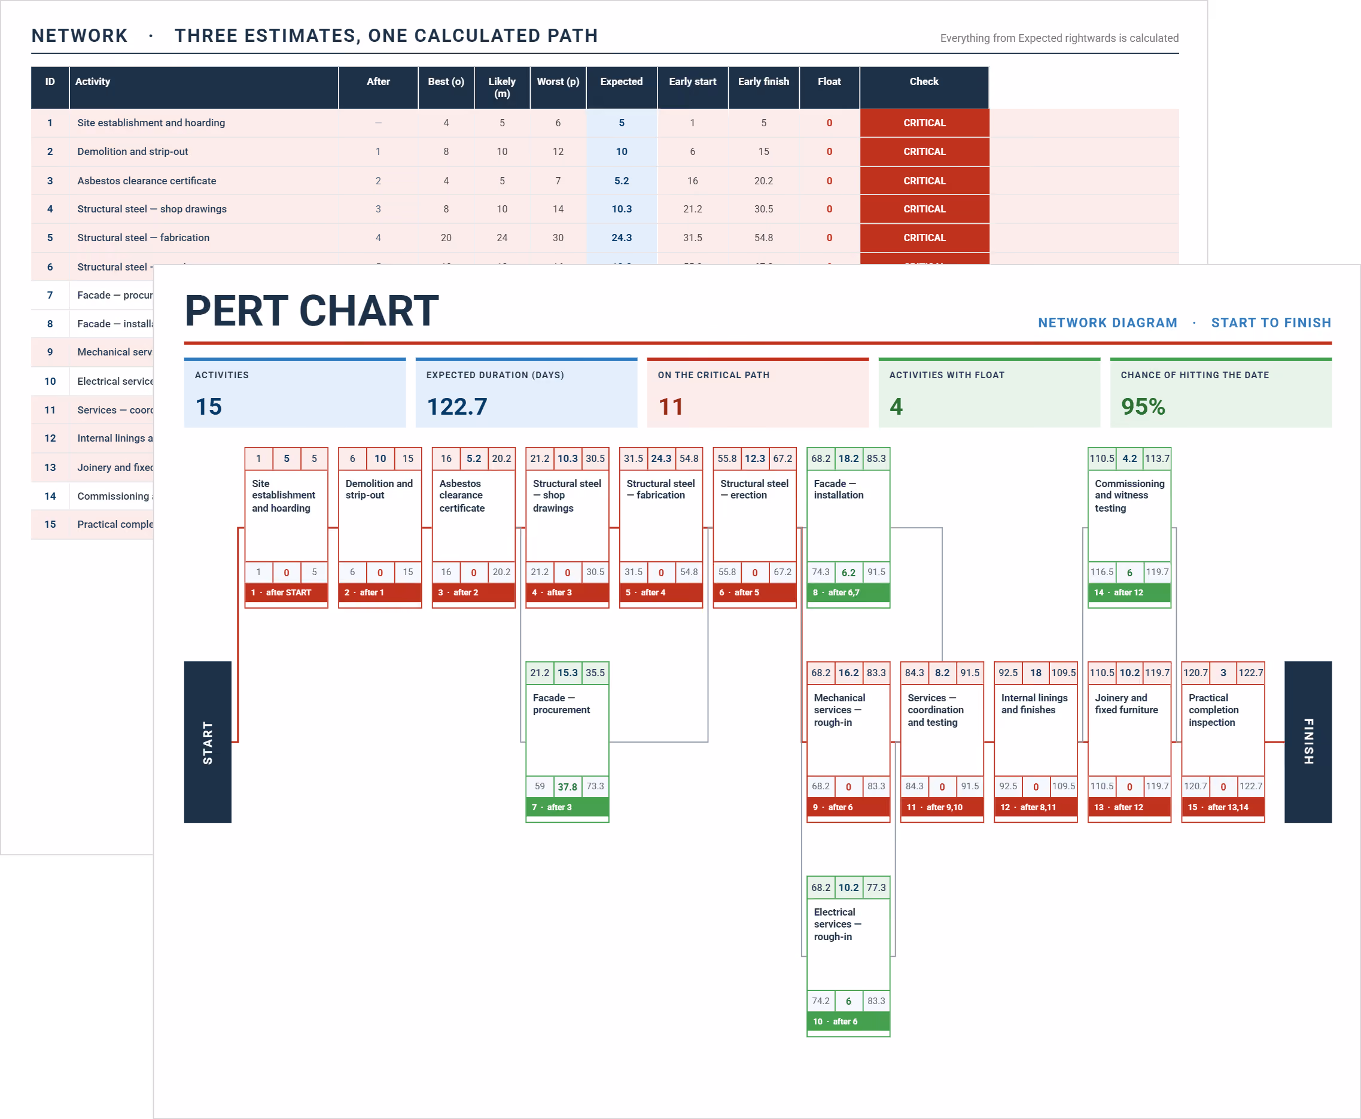Viewport: 1361px width, 1119px height.
Task: Click the '1 · after START' footer bar
Action: (x=286, y=592)
